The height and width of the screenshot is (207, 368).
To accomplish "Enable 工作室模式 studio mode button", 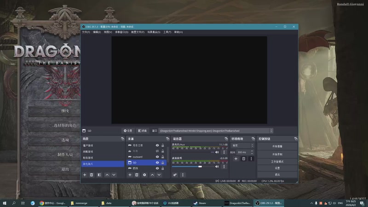I will (x=277, y=162).
